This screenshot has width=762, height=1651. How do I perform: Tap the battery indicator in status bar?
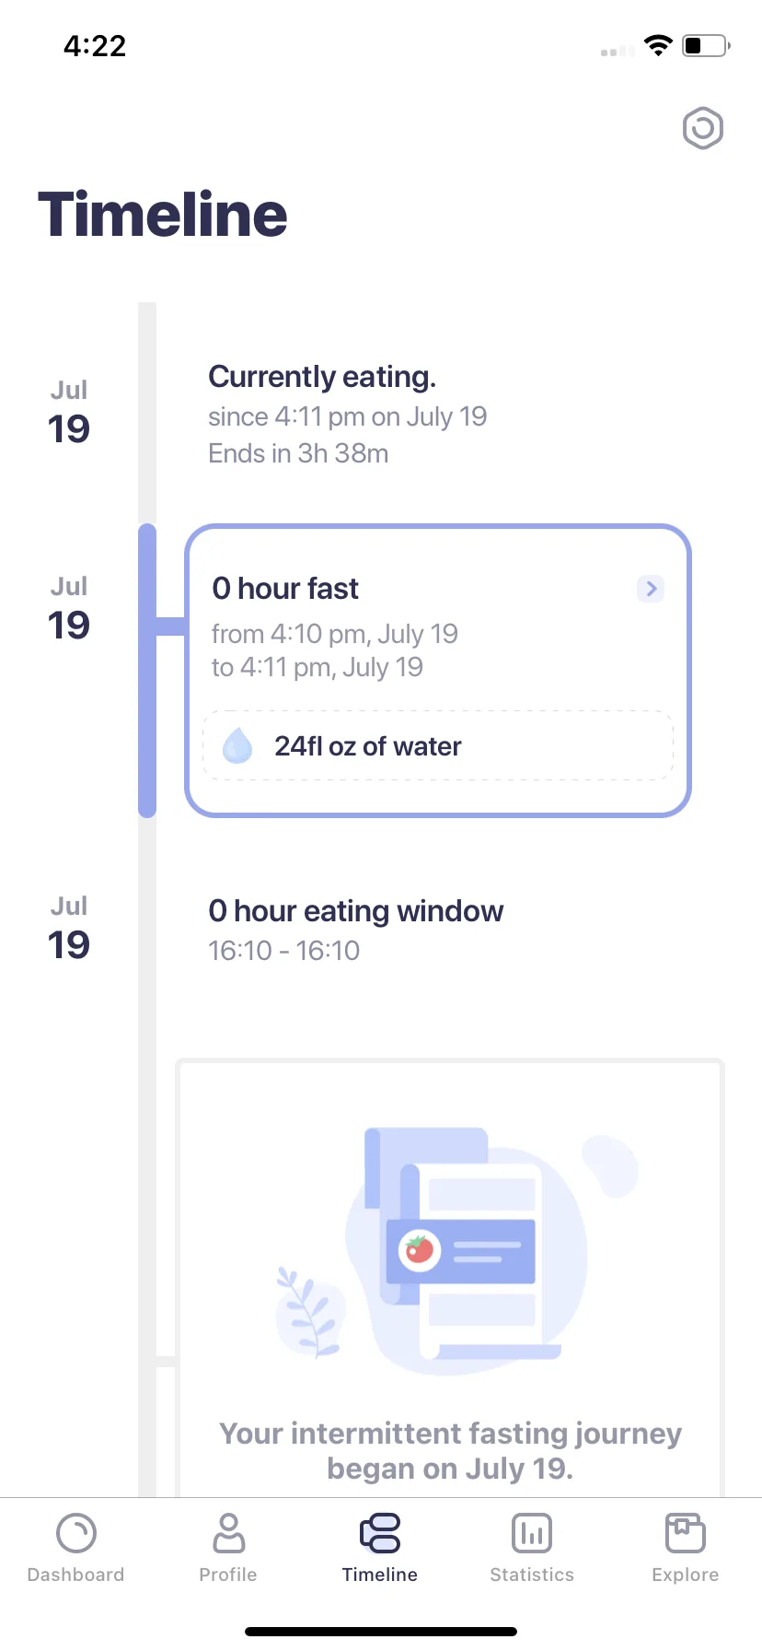pyautogui.click(x=706, y=45)
